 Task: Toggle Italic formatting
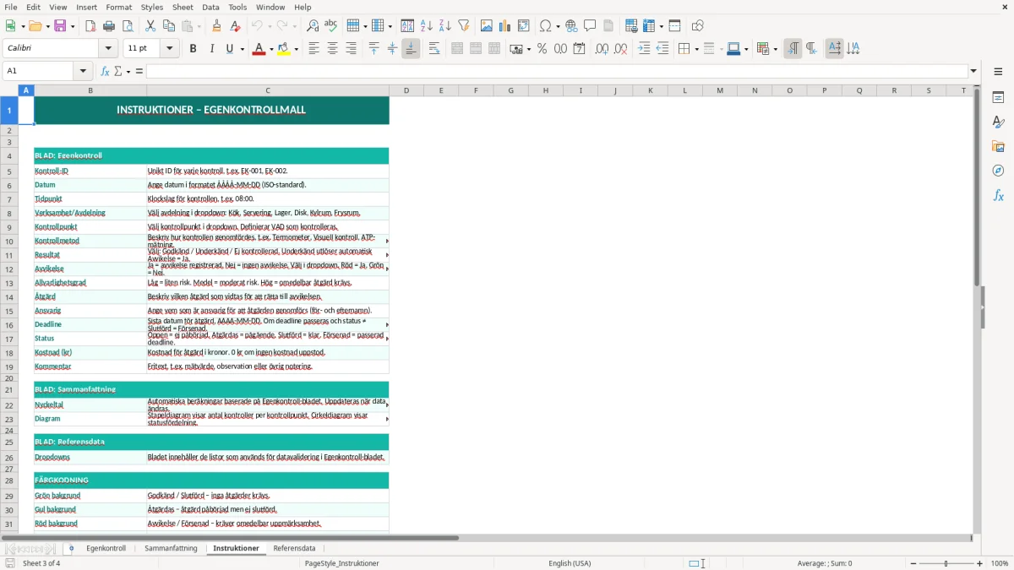212,49
